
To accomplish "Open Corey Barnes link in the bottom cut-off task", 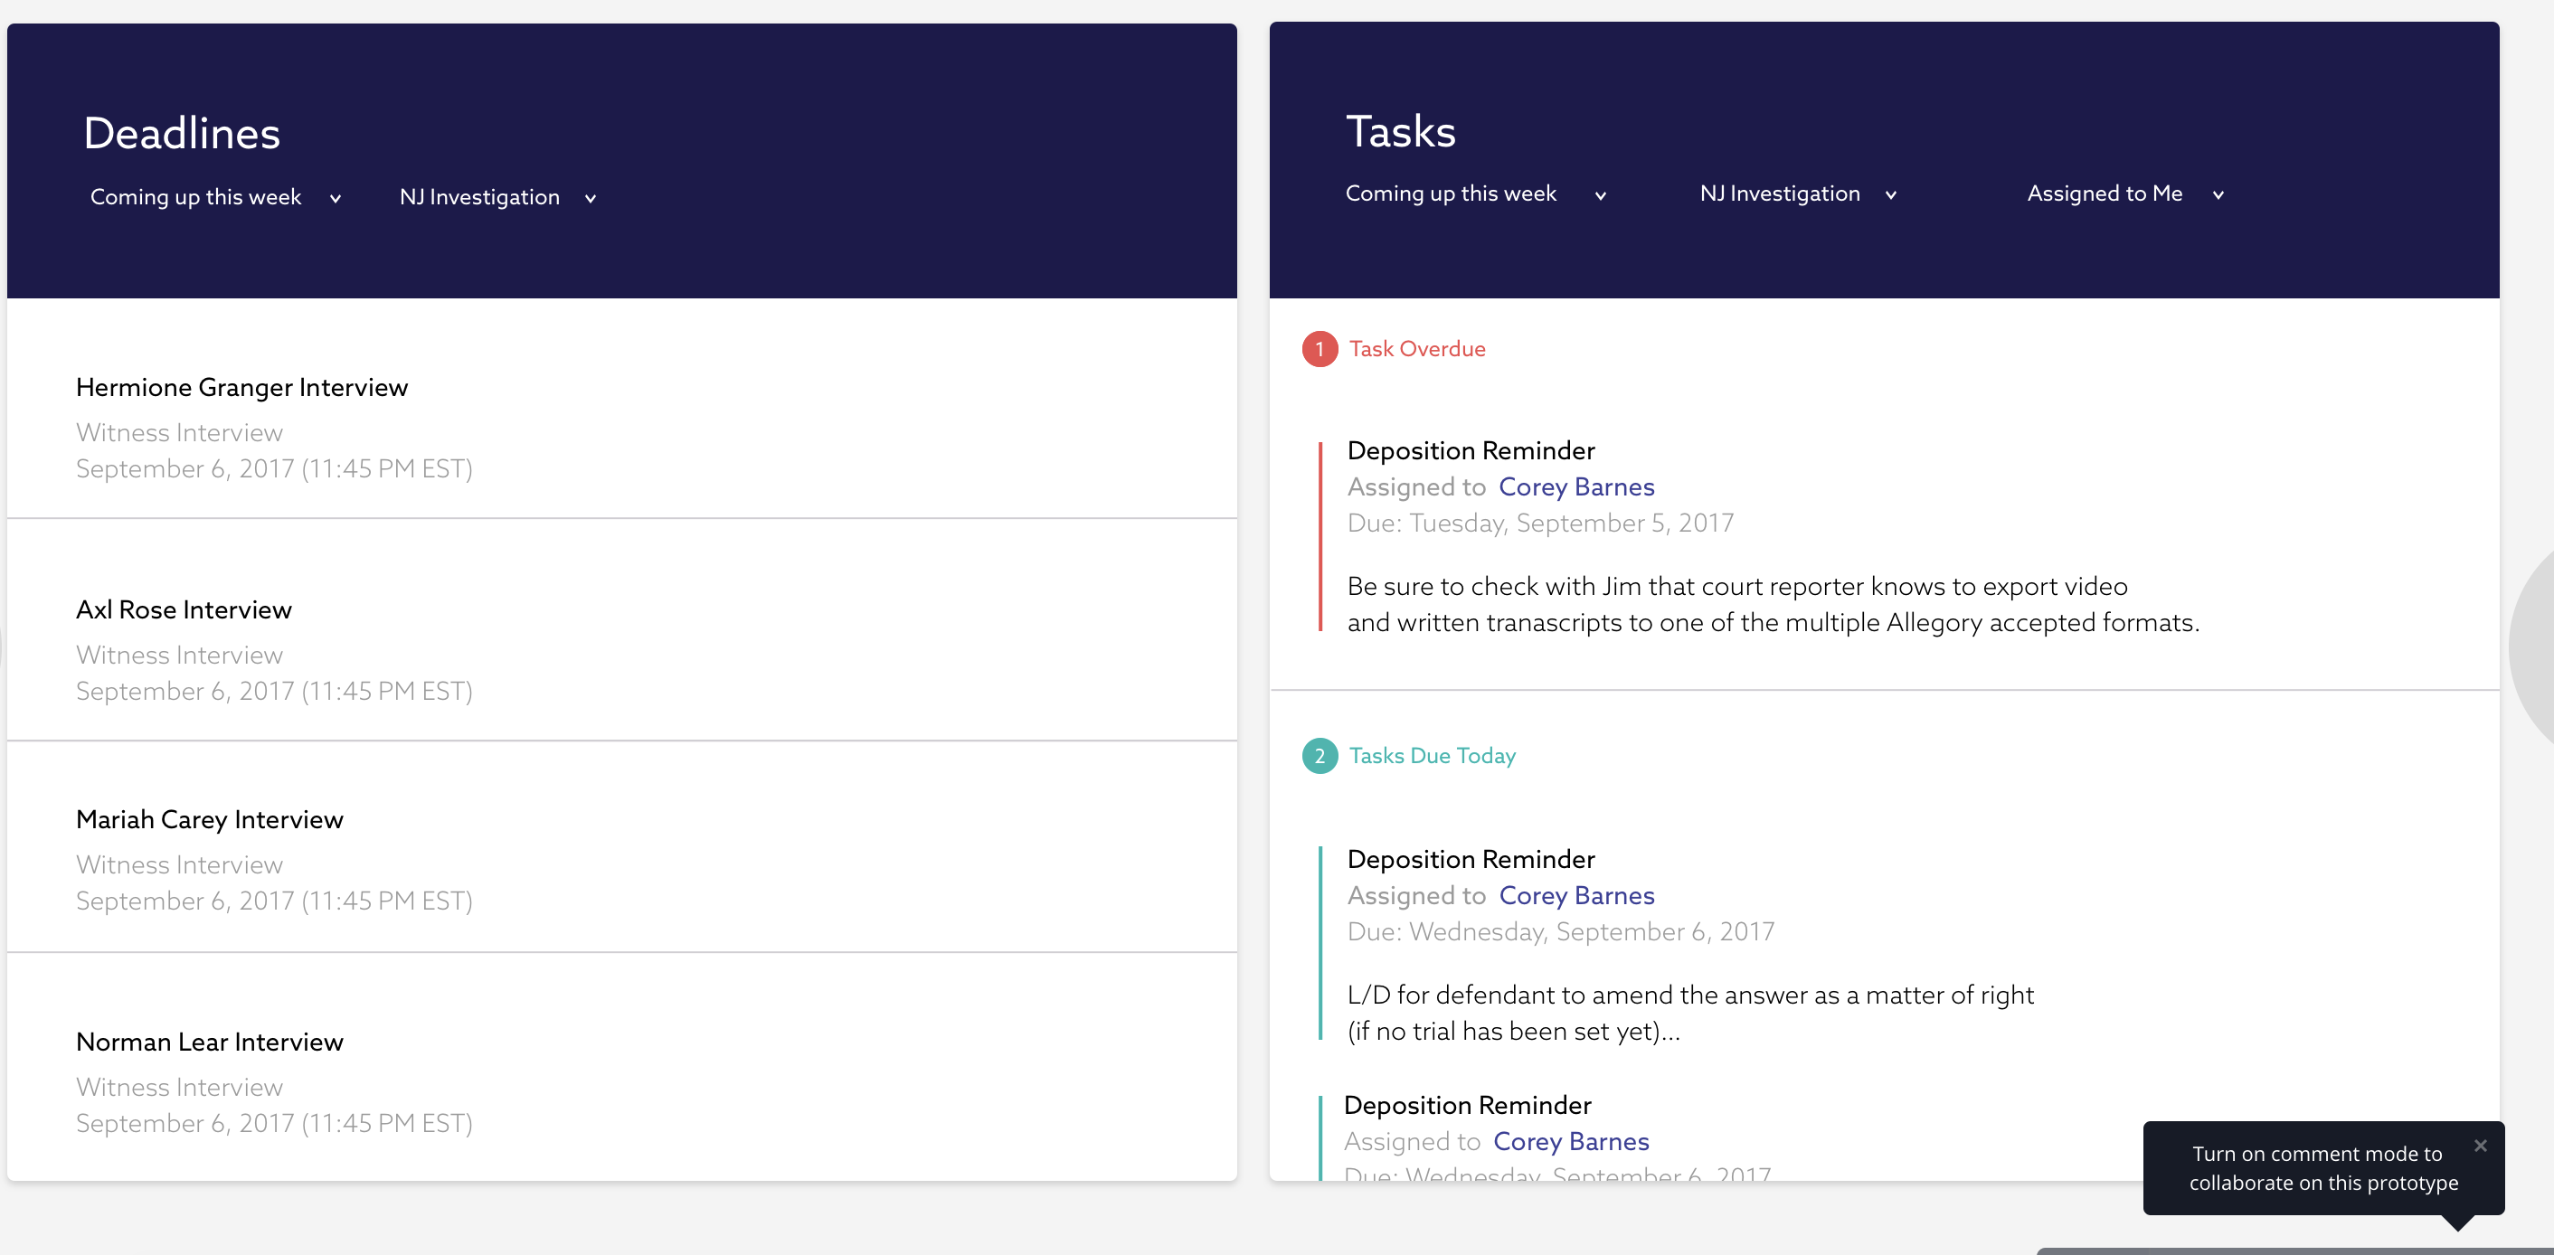I will pos(1572,1142).
